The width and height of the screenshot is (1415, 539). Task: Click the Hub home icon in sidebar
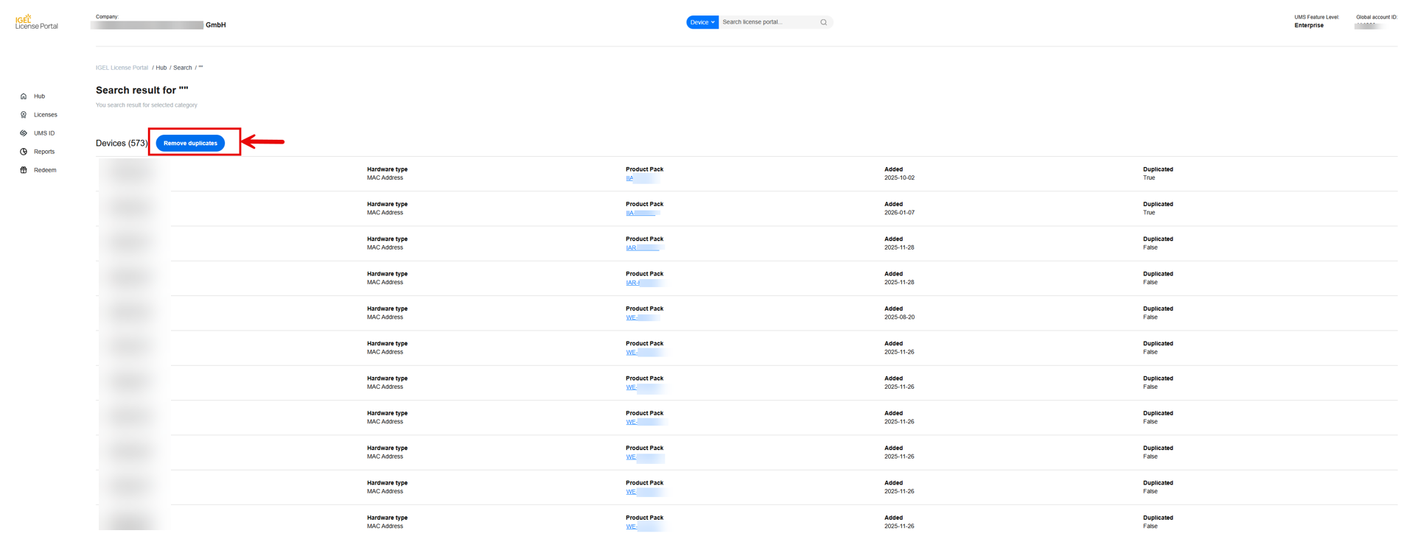click(24, 96)
